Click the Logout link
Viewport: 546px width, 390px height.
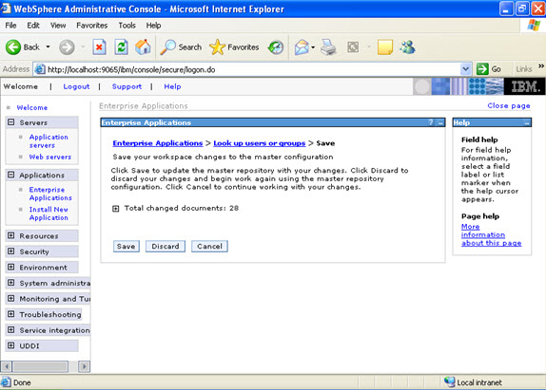point(76,86)
